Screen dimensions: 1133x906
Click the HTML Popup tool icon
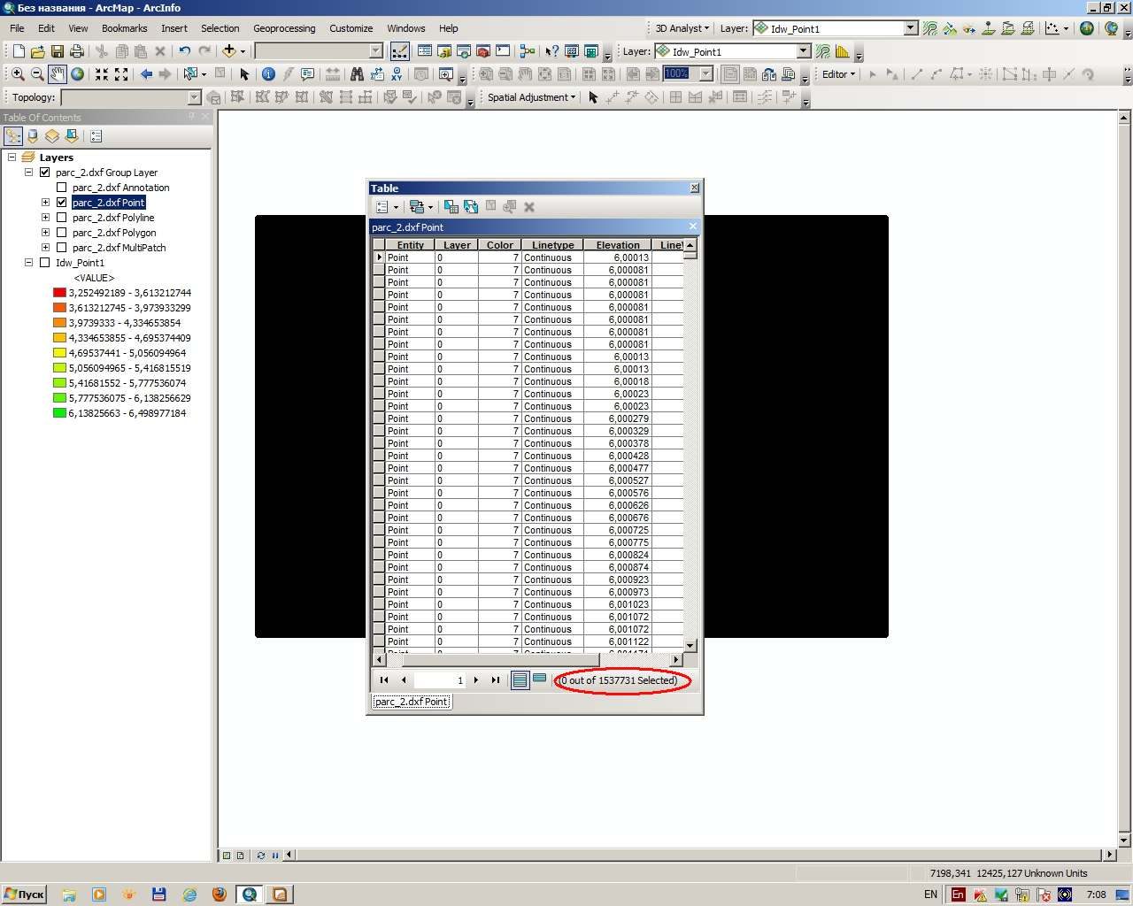pyautogui.click(x=307, y=74)
